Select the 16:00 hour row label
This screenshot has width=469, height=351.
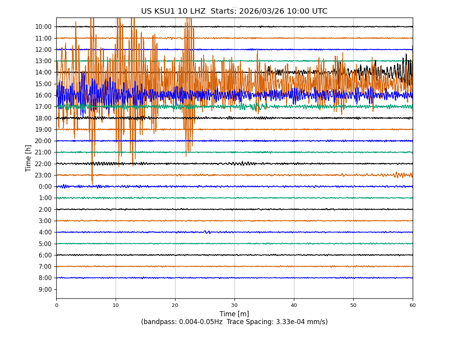pyautogui.click(x=43, y=95)
